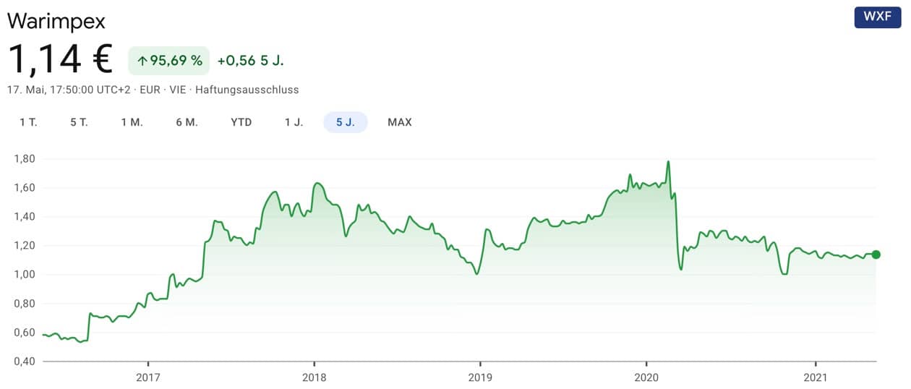Click the WXF ticker badge
This screenshot has height=389, width=911.
878,17
